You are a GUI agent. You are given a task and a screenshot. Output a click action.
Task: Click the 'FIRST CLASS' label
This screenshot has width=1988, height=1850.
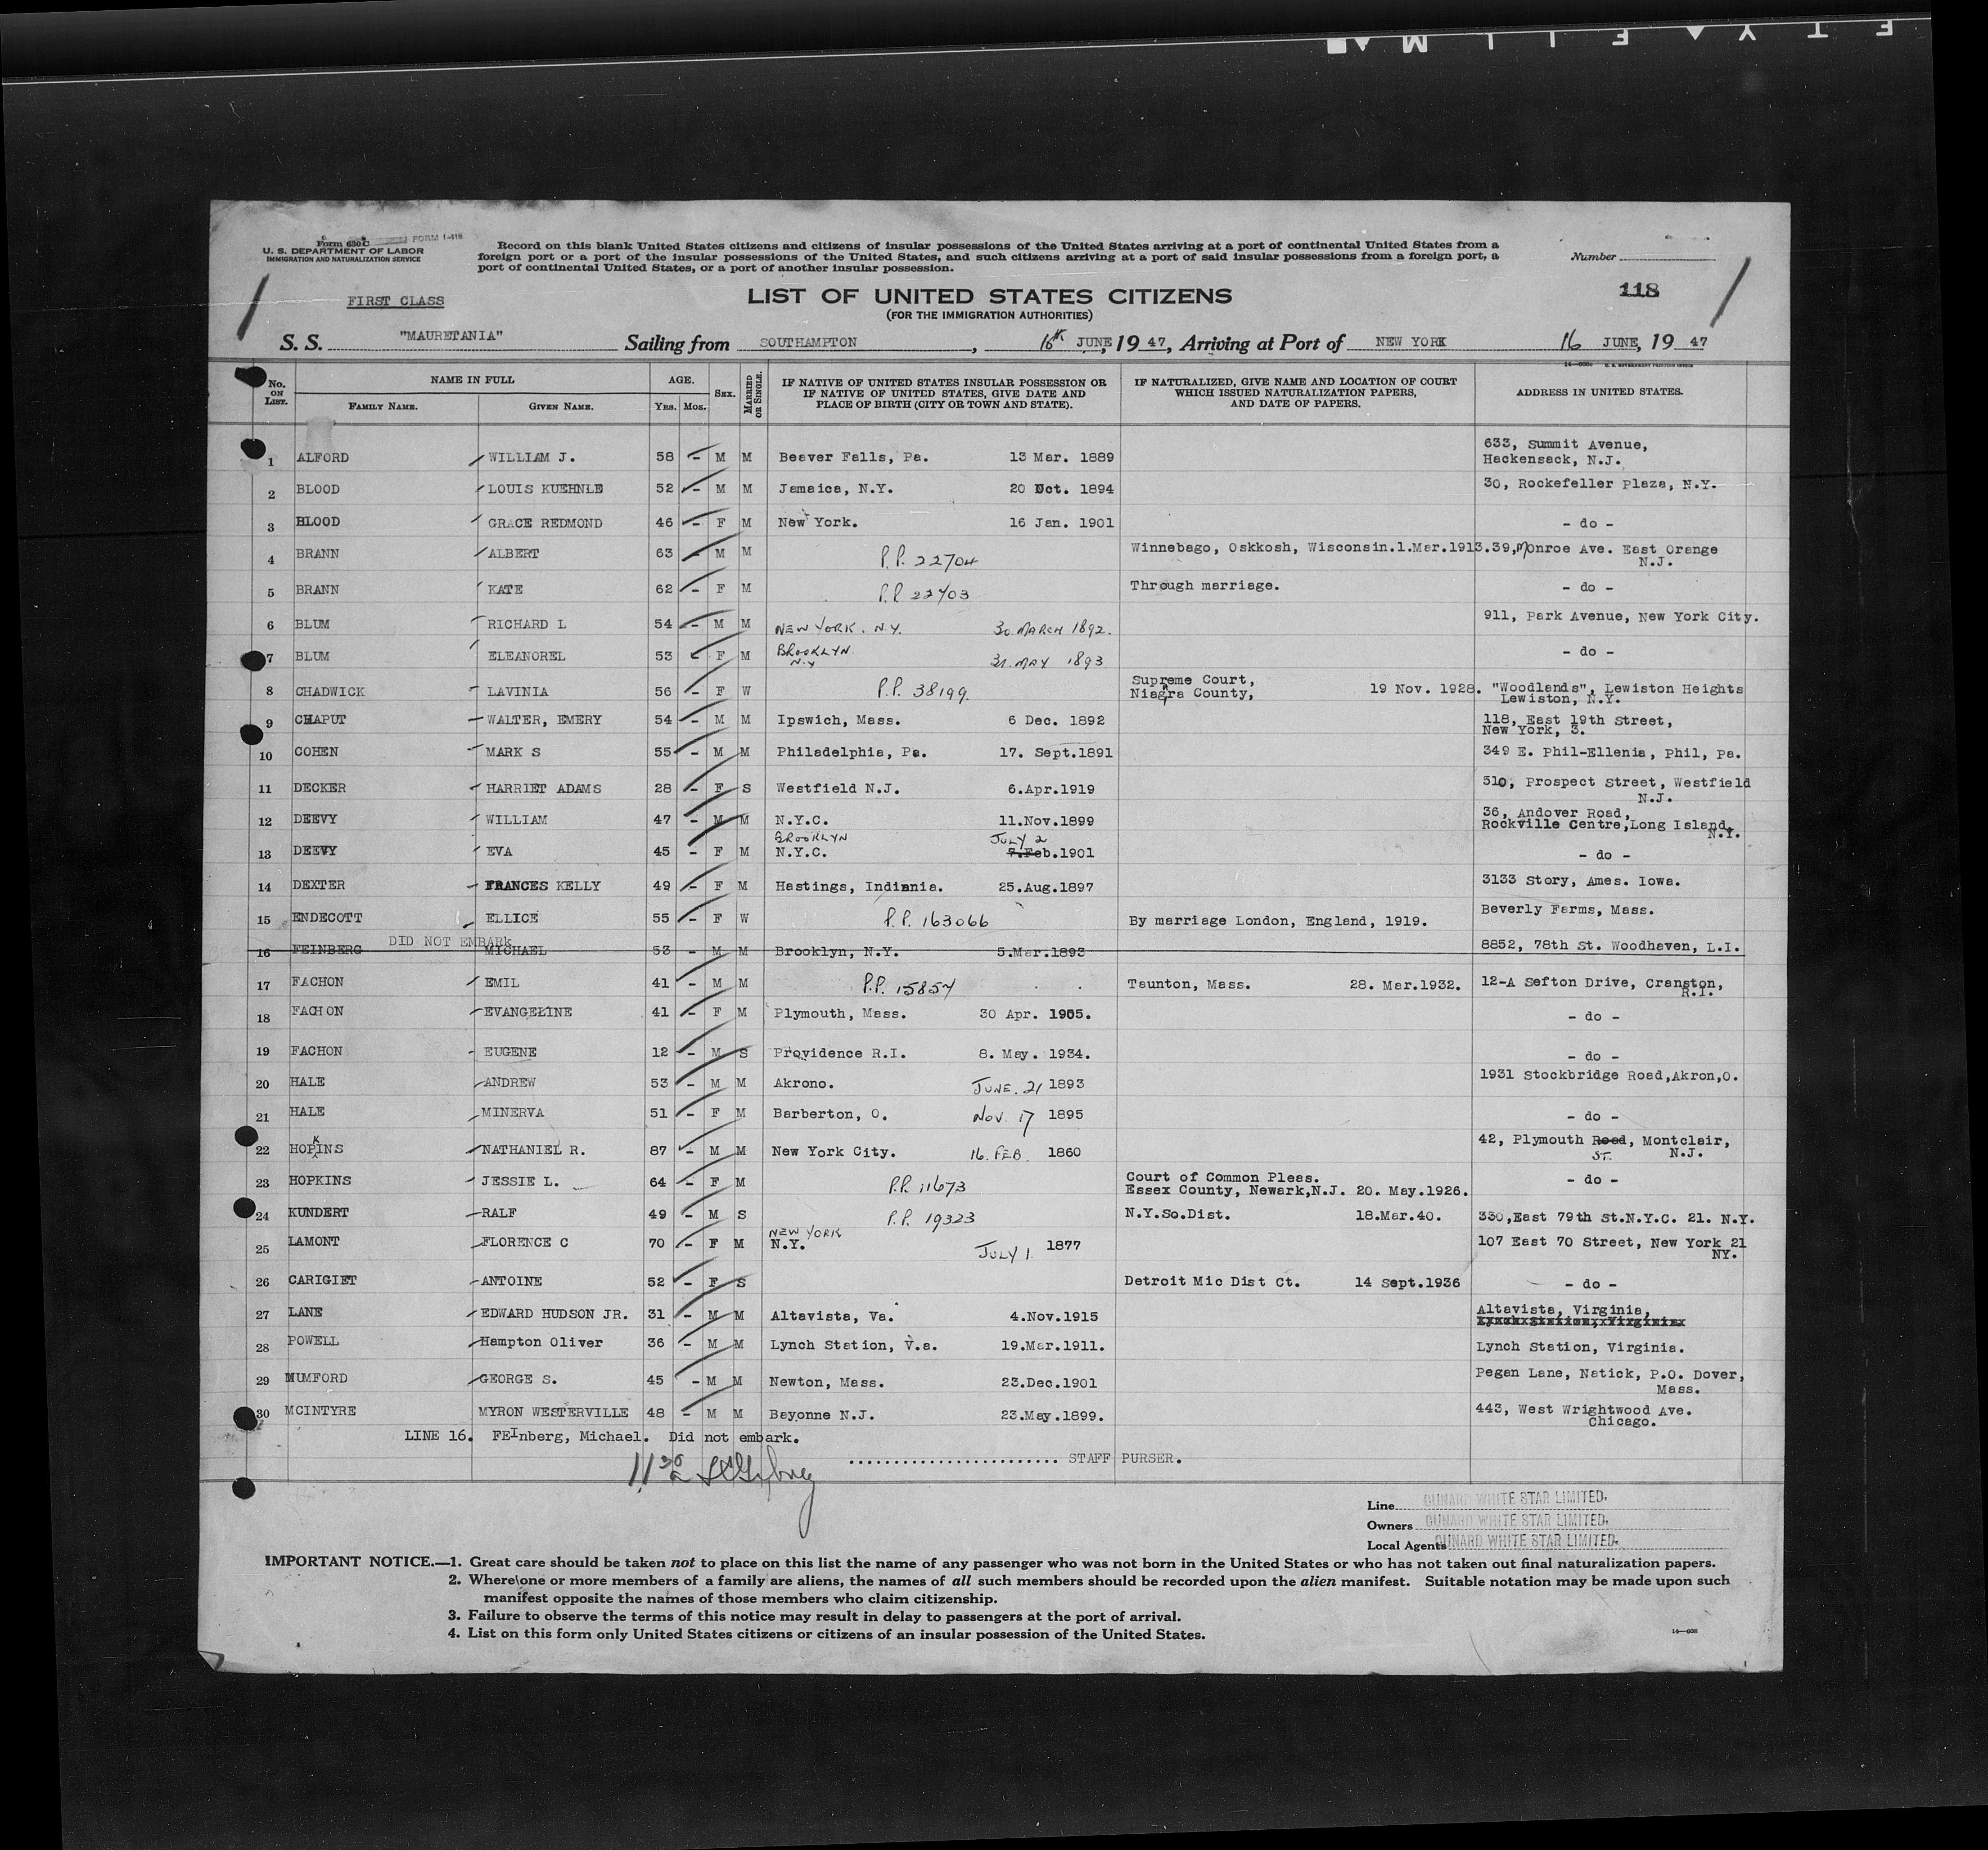[x=396, y=301]
